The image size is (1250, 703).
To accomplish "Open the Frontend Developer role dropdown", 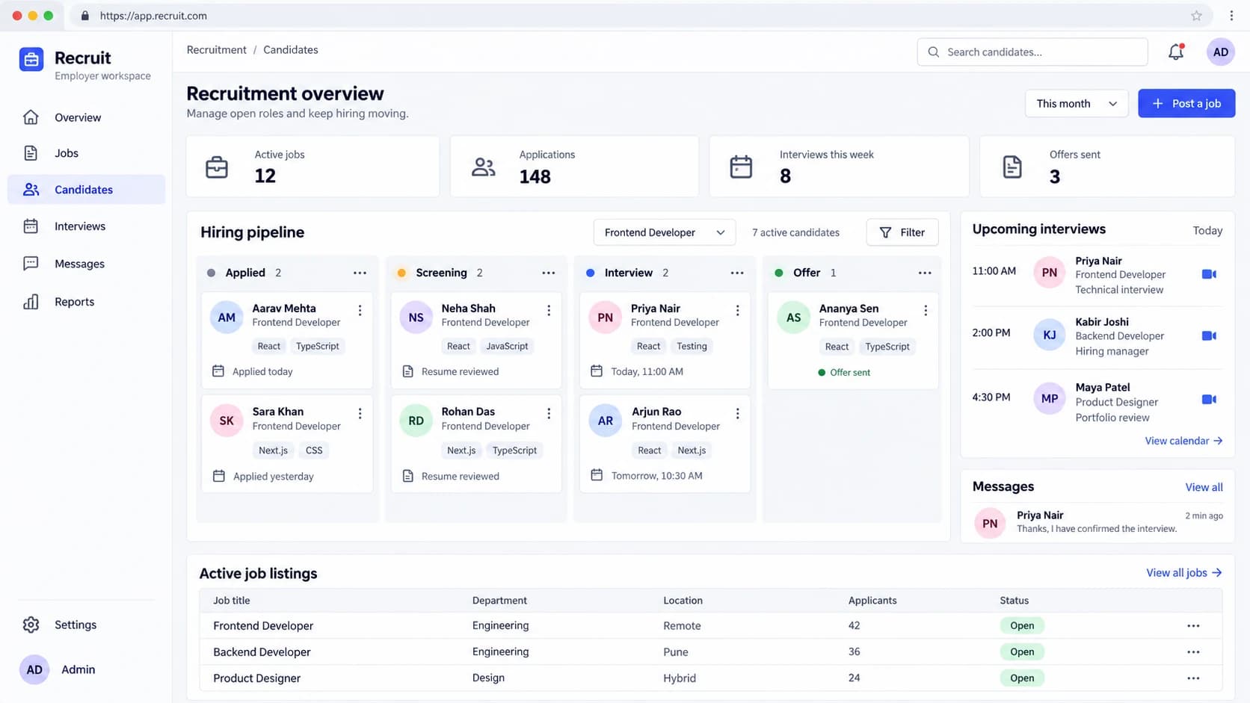I will click(664, 232).
